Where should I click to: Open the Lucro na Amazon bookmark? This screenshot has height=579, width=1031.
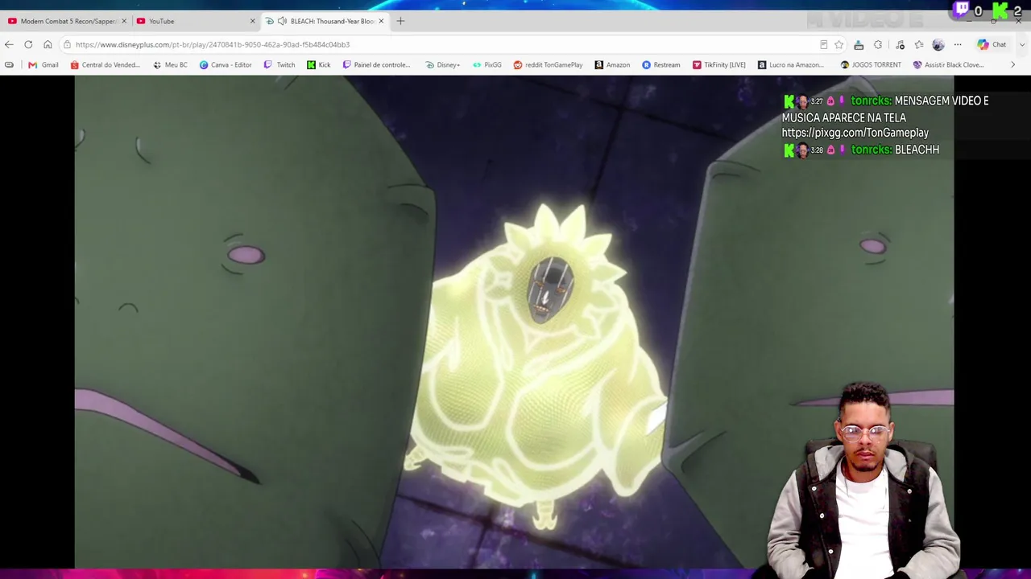click(x=791, y=64)
